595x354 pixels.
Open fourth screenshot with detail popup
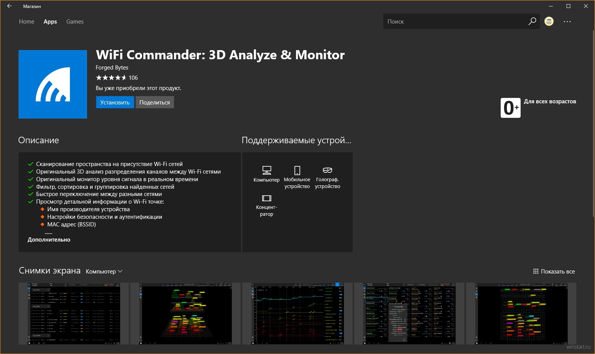click(409, 314)
